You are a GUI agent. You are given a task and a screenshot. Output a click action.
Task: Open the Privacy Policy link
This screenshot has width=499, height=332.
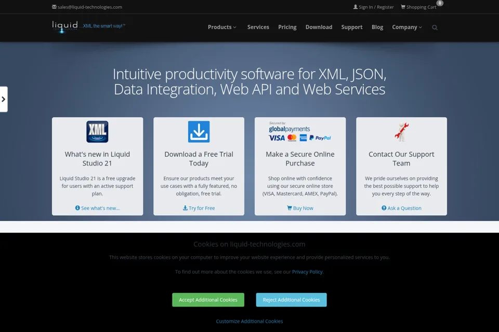[x=307, y=272]
